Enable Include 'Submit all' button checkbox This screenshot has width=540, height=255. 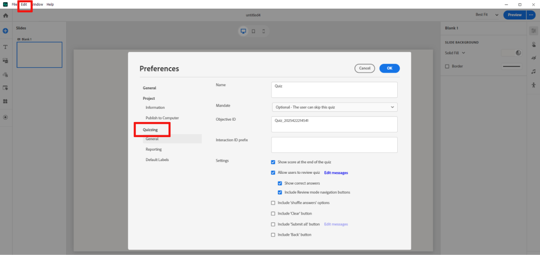tap(273, 224)
